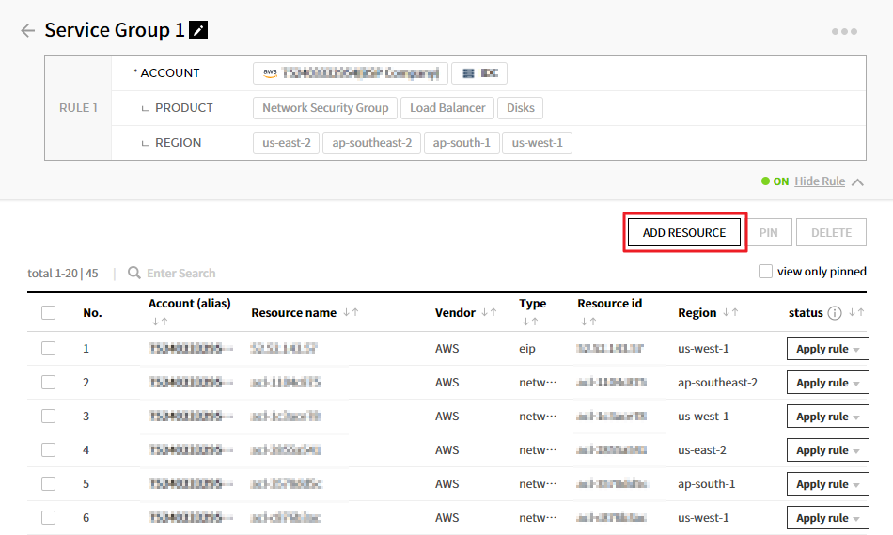Open Apply rule dropdown for row 1

[x=827, y=349]
